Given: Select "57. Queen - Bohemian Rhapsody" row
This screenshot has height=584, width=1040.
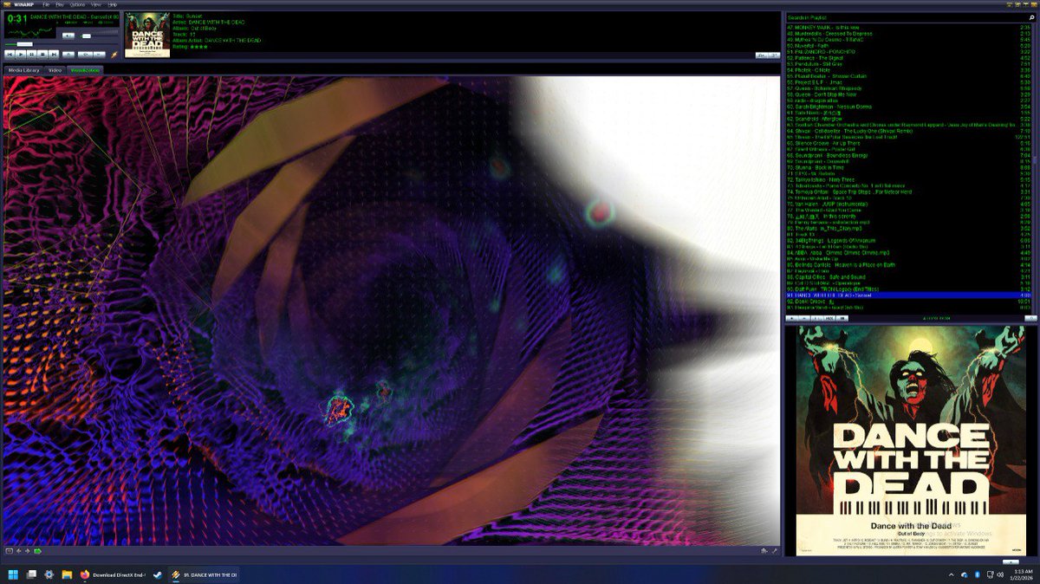Looking at the screenshot, I should [907, 88].
